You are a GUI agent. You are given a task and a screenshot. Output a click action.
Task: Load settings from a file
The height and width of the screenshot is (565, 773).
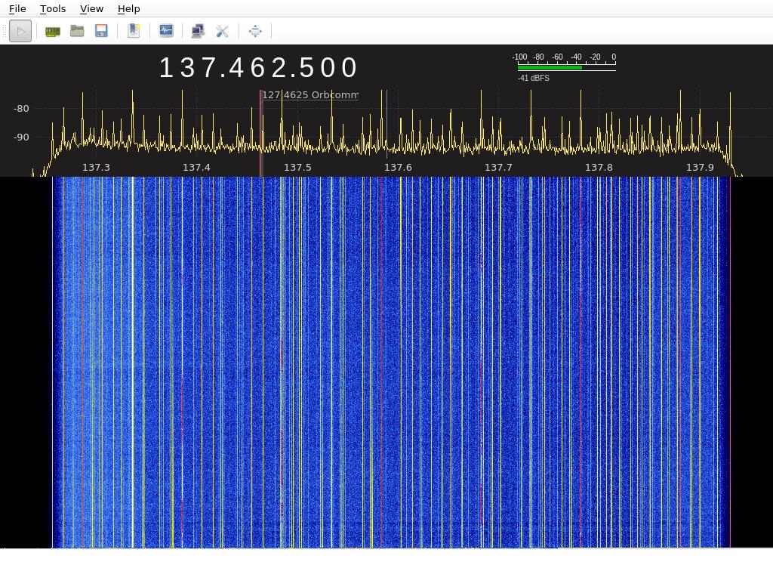point(77,31)
